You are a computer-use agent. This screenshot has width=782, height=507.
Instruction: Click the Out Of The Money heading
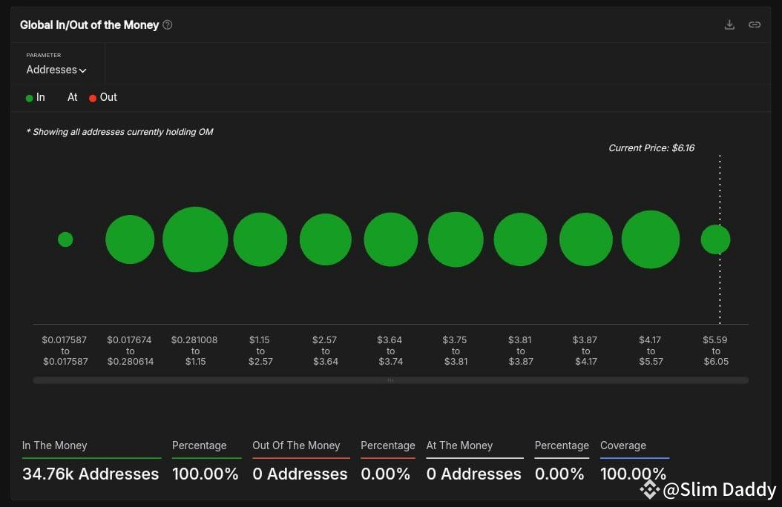pos(296,445)
